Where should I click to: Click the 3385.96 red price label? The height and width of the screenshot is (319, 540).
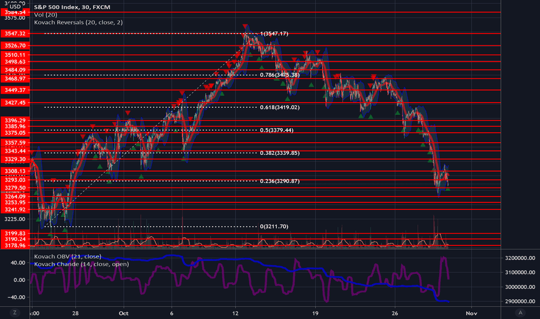point(15,126)
